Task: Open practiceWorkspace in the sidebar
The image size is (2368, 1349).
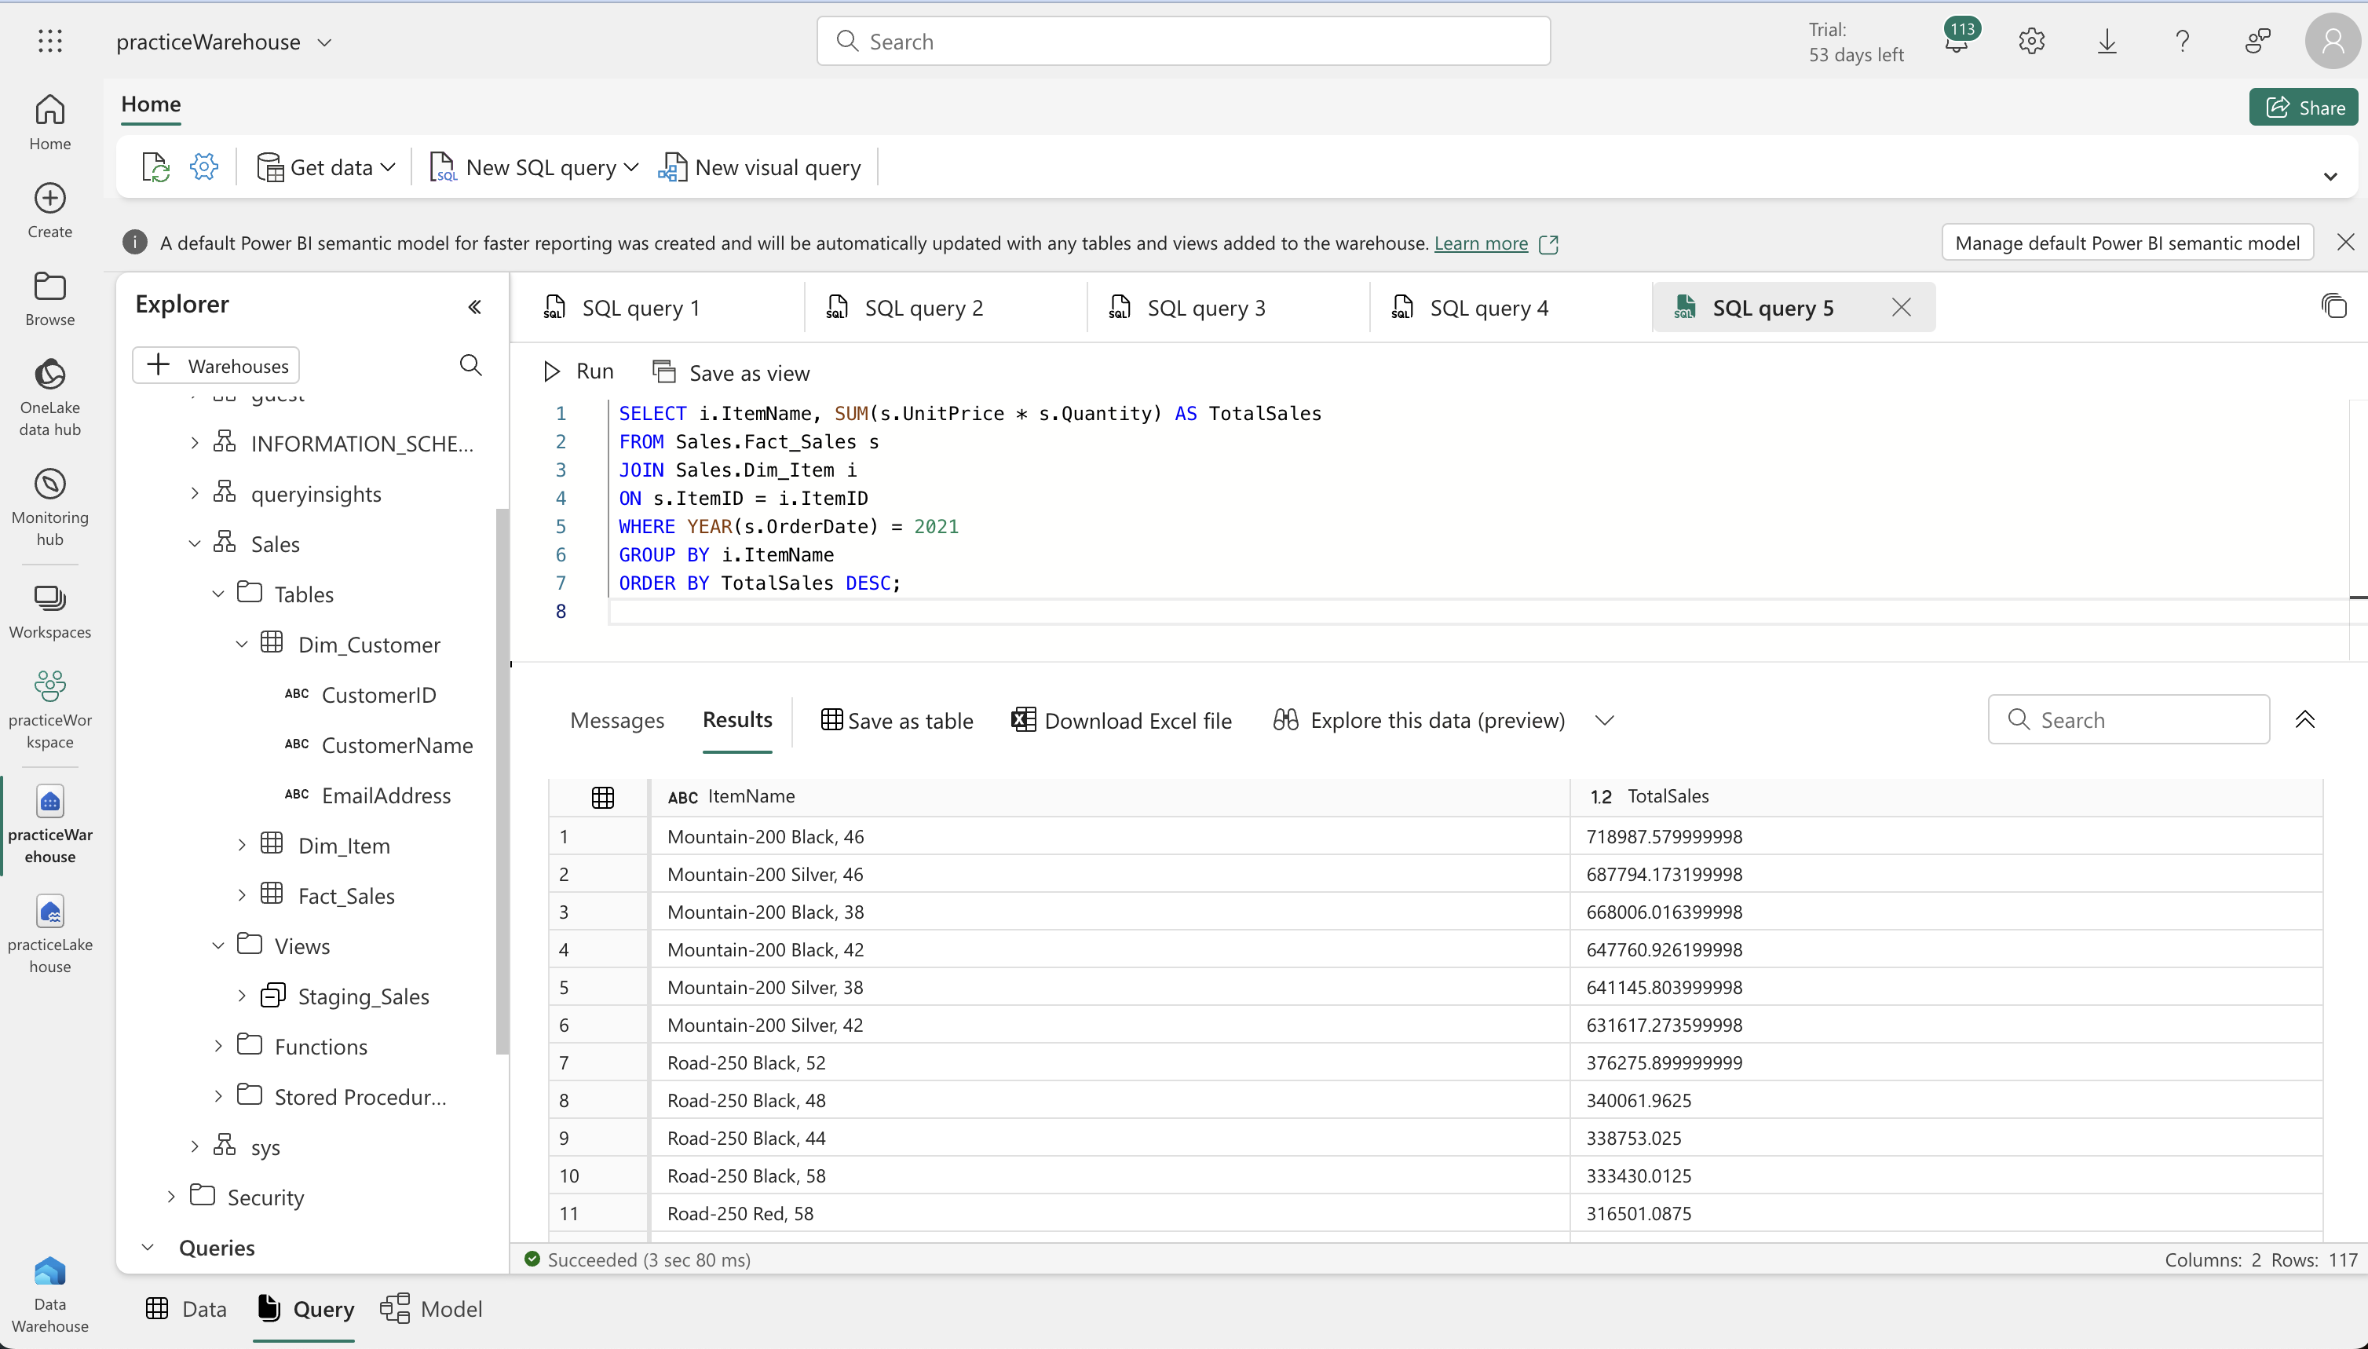Action: pos(50,711)
